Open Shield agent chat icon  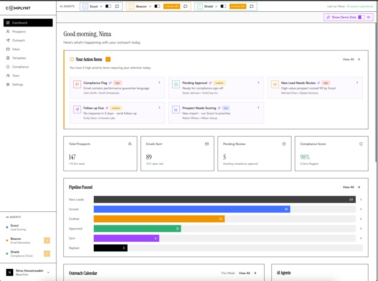(252, 6)
